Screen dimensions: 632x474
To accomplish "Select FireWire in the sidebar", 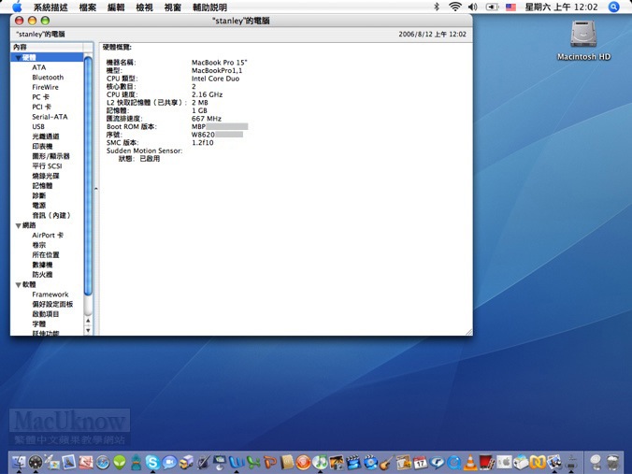I will (45, 87).
